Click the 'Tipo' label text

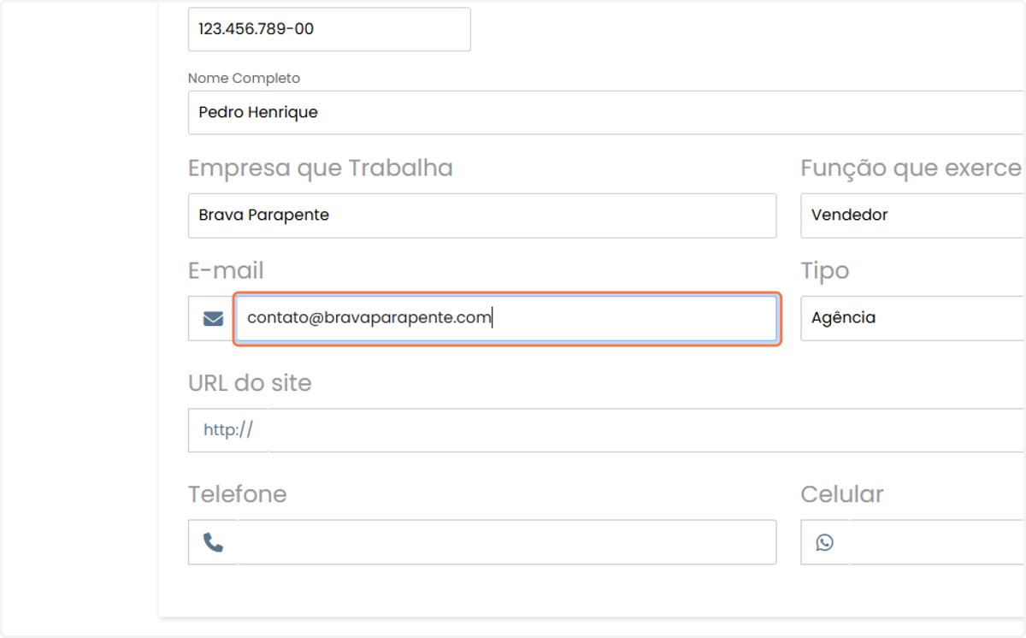(x=825, y=271)
